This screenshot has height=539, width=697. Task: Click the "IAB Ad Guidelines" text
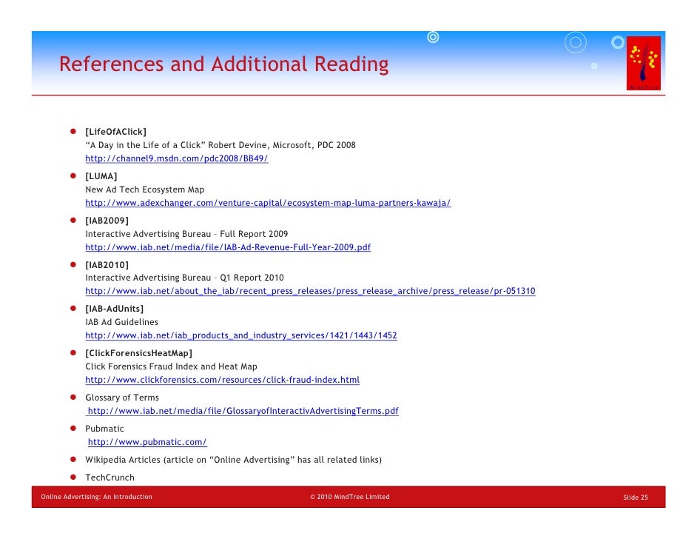(x=122, y=322)
